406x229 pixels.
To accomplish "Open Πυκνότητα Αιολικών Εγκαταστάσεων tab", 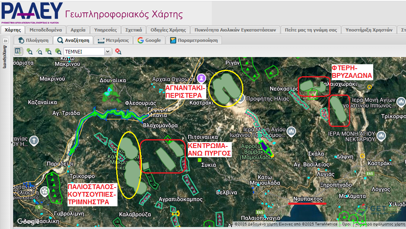I will [235, 30].
